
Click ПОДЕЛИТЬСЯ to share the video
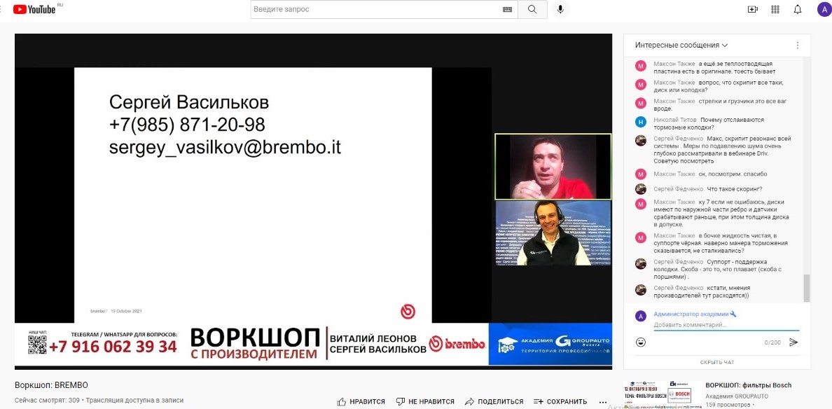click(494, 401)
